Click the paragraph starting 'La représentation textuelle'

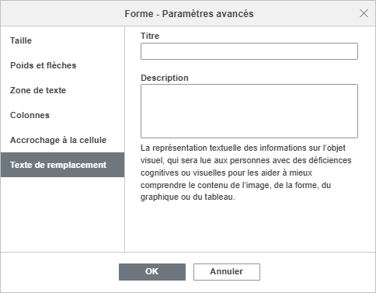pyautogui.click(x=246, y=173)
